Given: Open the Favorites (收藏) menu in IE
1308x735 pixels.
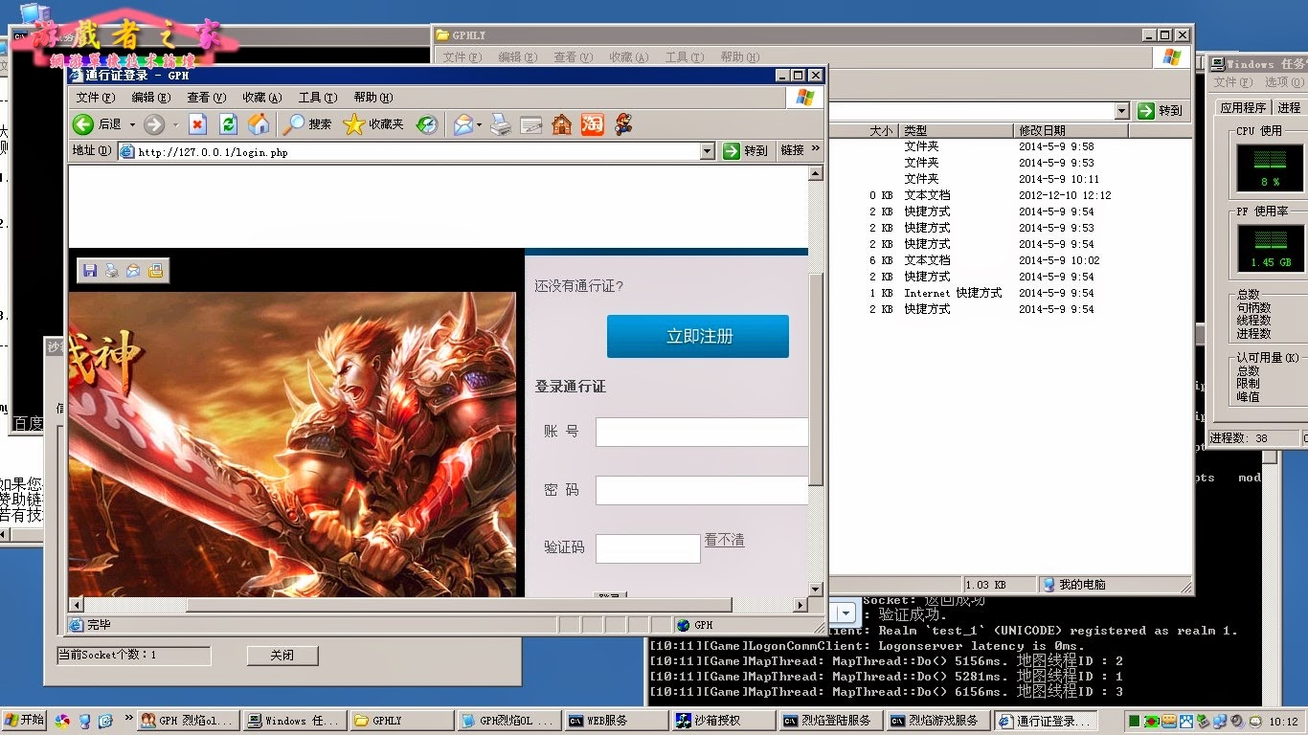Looking at the screenshot, I should click(x=262, y=98).
